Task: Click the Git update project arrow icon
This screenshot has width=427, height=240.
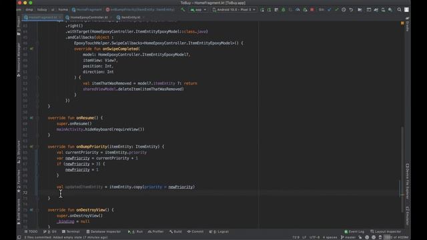Action: pos(330,10)
